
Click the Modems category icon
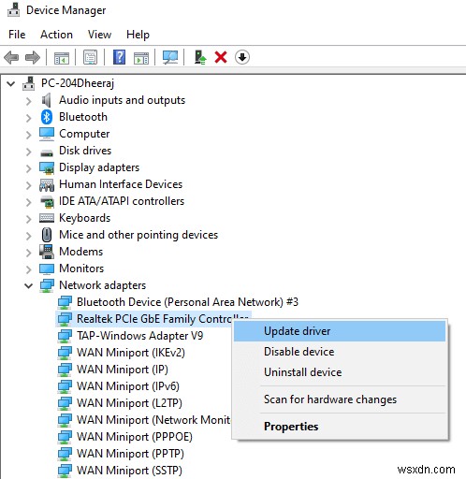47,252
